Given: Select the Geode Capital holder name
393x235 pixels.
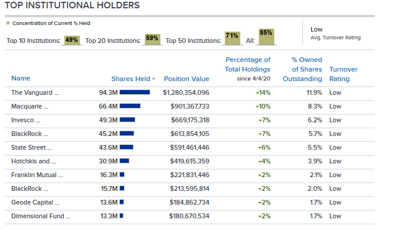Looking at the screenshot, I should click(x=35, y=202).
